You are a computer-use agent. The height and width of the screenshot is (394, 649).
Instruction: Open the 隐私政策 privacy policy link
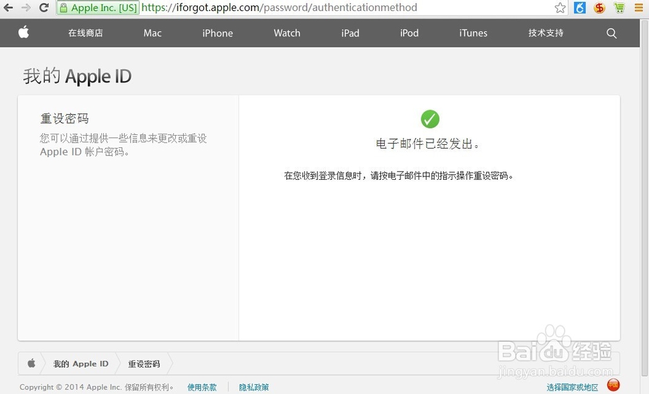[x=253, y=387]
